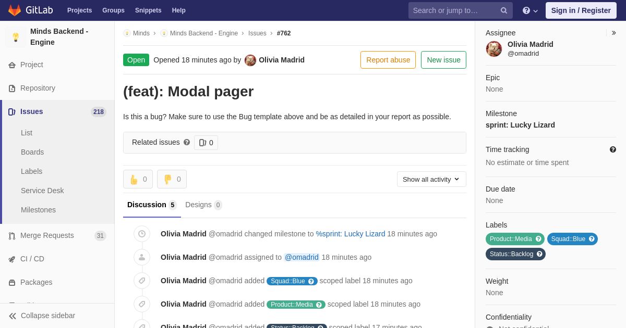Open the help question mark menu
This screenshot has height=328, width=626.
[x=530, y=10]
